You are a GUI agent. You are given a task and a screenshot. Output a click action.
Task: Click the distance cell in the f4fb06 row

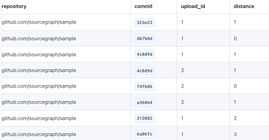[x=235, y=86]
